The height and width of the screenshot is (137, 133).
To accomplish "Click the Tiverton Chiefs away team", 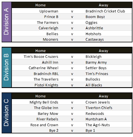I will click(99, 108).
